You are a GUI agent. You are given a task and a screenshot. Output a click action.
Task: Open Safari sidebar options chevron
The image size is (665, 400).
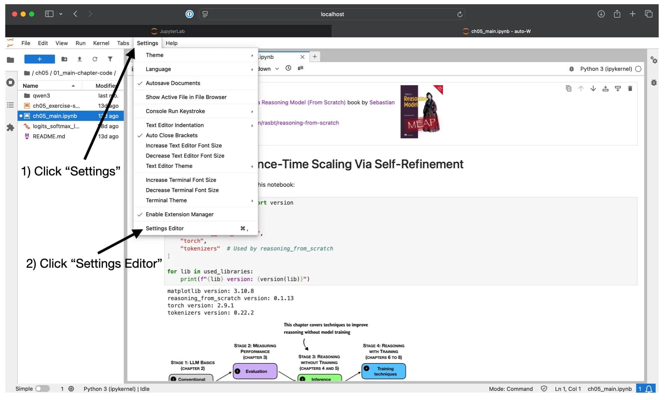pyautogui.click(x=61, y=14)
